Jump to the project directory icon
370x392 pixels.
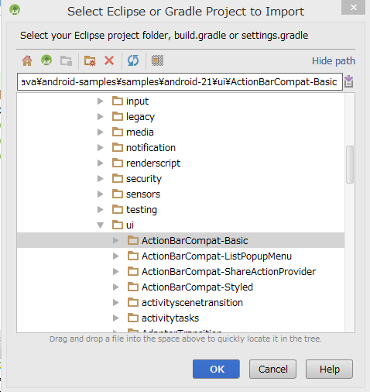point(46,60)
